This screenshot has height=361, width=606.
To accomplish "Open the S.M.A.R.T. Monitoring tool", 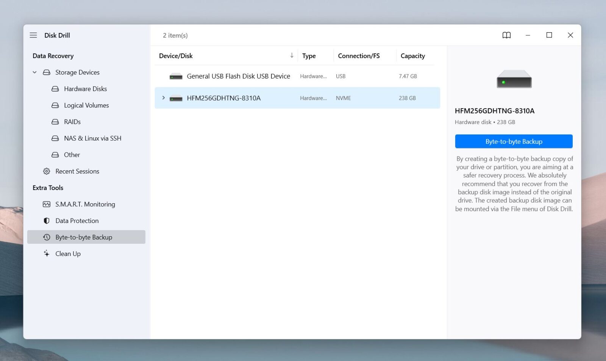I will [85, 204].
